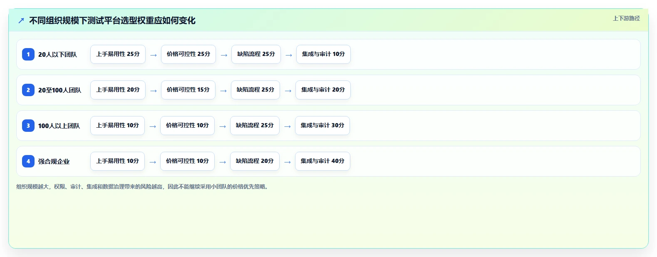Viewport: 657px width, 257px height.
Task: Click the arrow icon beside the heading
Action: 21,21
